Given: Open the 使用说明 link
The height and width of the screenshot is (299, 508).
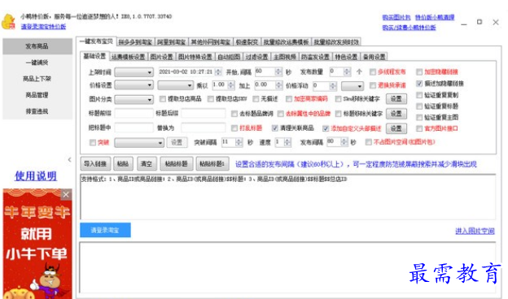Looking at the screenshot, I should click(x=36, y=175).
